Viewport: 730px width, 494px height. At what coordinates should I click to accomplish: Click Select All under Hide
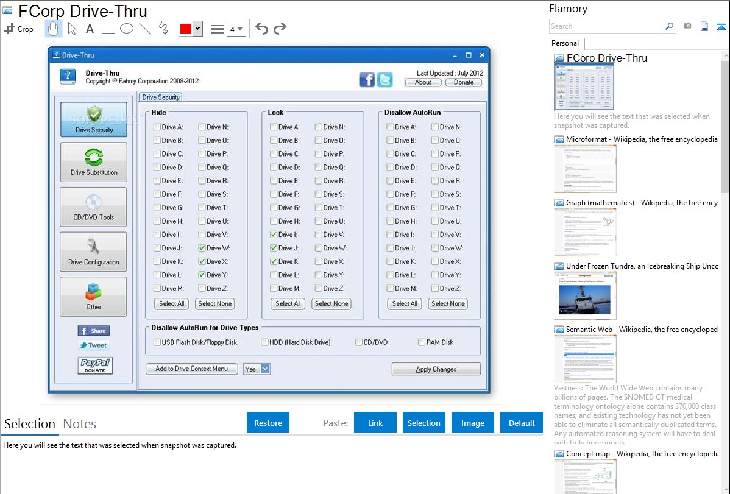tap(171, 303)
